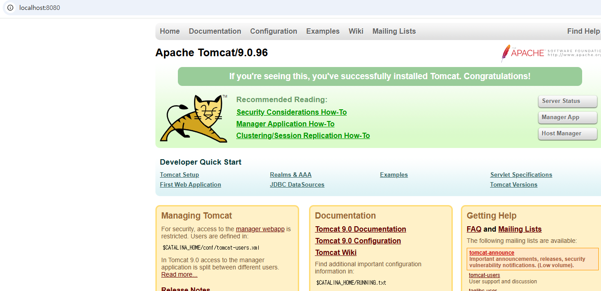Open the Apache Software Foundation logo
This screenshot has width=601, height=291.
click(x=551, y=53)
